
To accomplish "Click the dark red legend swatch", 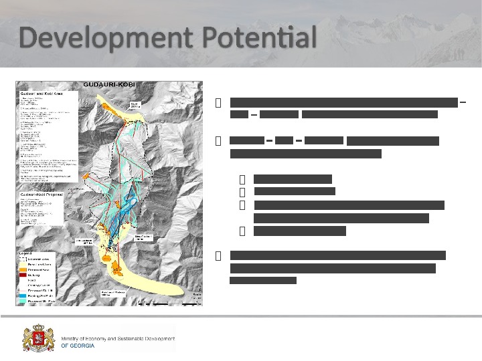I will click(23, 275).
